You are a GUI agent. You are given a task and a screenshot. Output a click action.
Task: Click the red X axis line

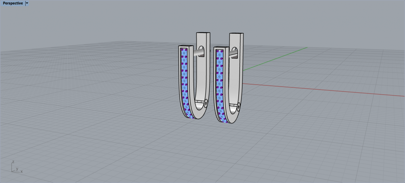(321, 89)
